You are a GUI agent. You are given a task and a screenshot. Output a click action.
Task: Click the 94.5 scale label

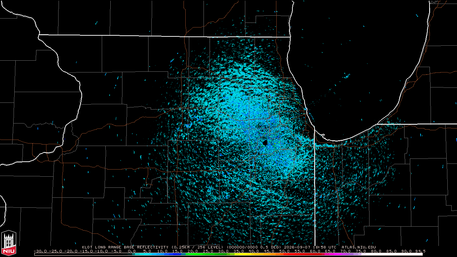point(420,251)
